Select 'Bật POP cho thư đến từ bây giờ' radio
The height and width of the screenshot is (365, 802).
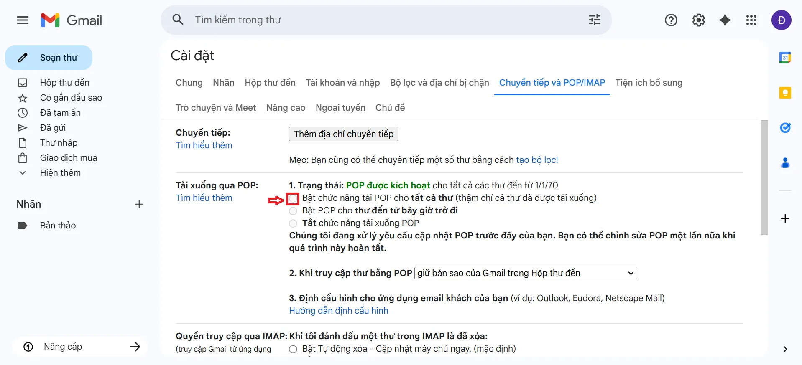[293, 211]
